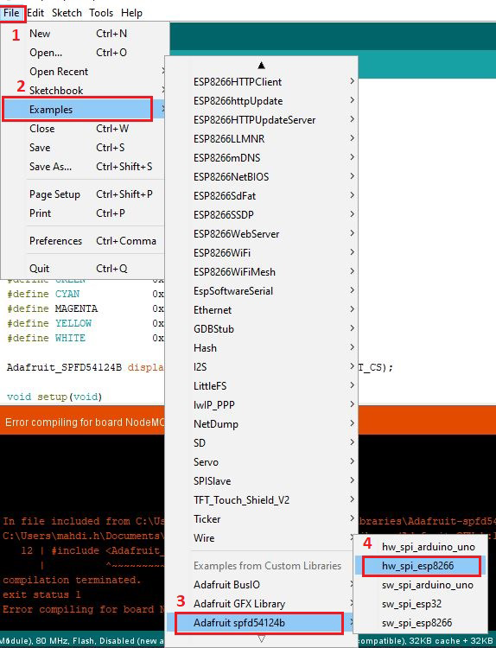This screenshot has height=648, width=496.
Task: Choose Close from the File menu
Action: tap(85, 129)
